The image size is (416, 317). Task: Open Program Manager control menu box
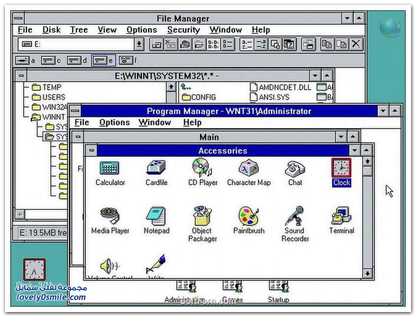point(75,111)
